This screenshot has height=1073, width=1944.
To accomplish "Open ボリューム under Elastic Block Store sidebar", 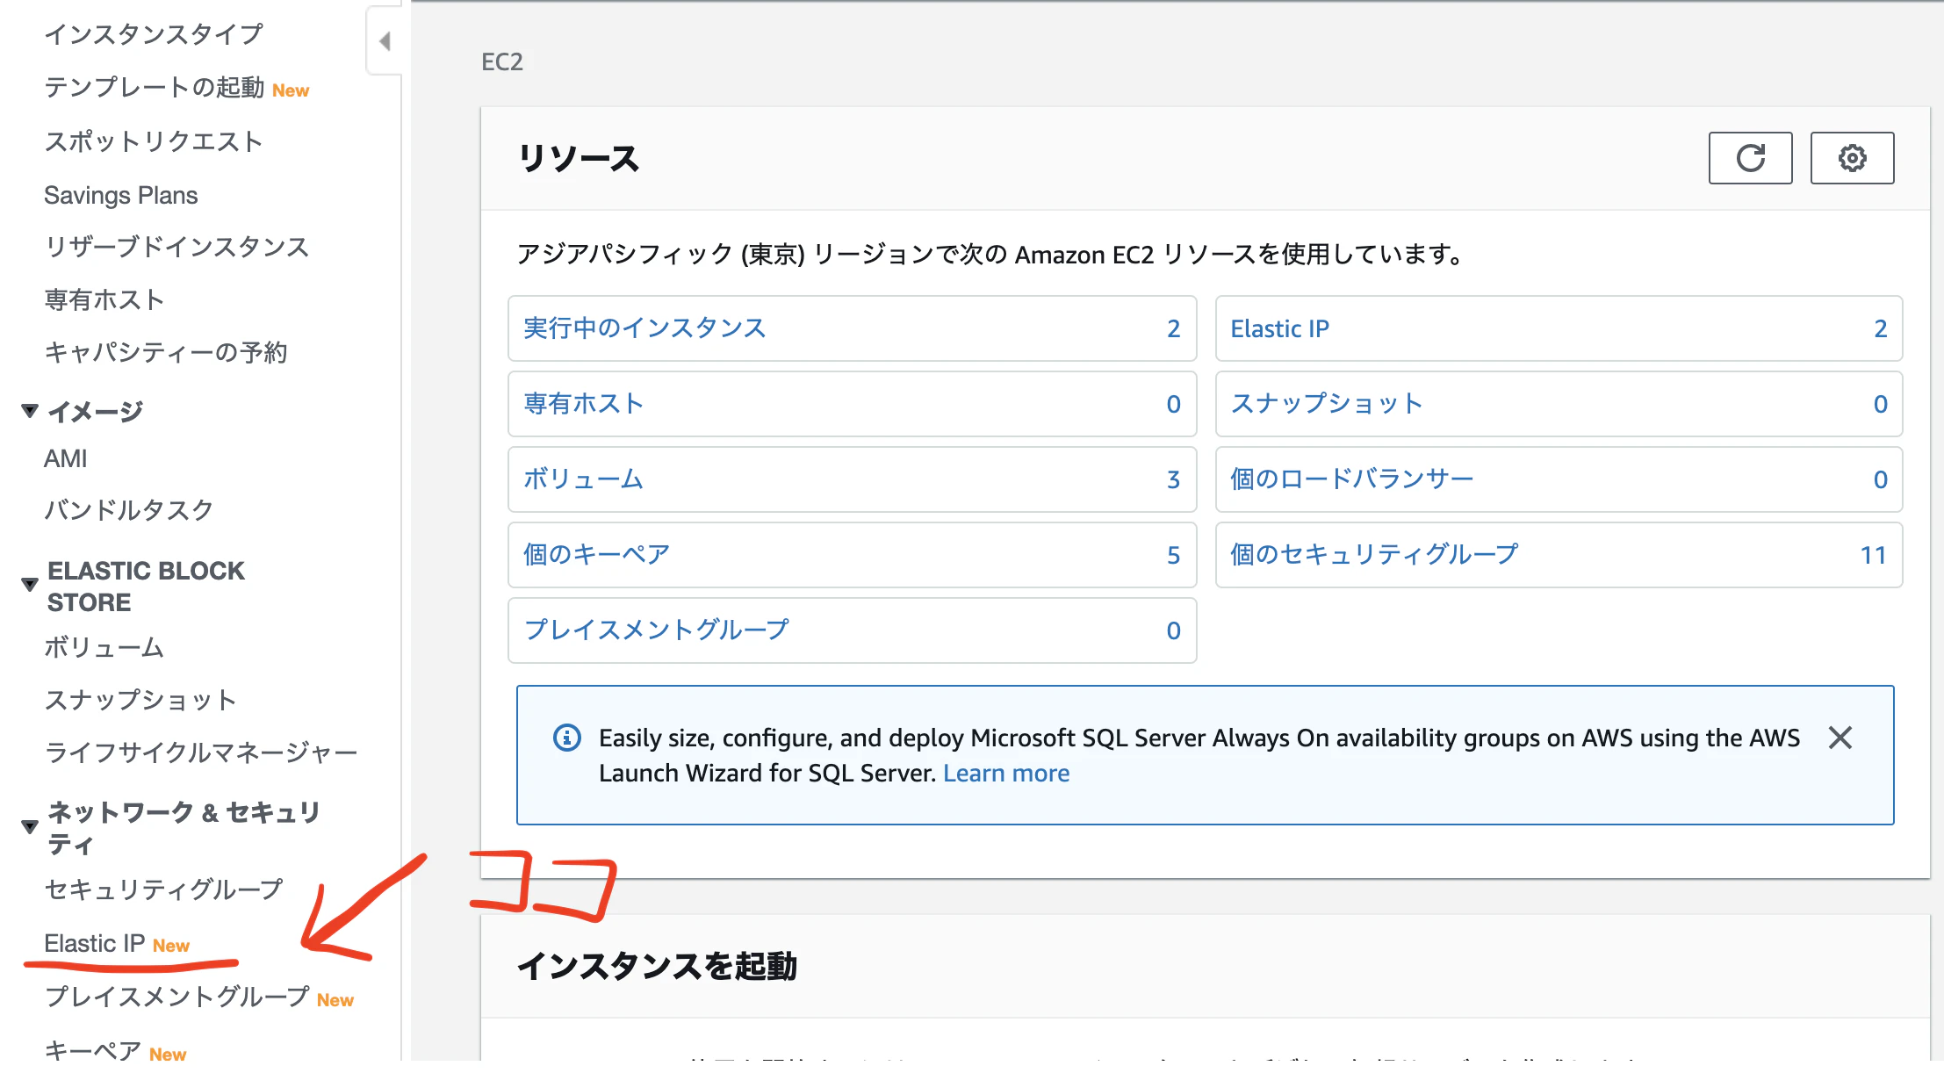I will click(x=104, y=647).
